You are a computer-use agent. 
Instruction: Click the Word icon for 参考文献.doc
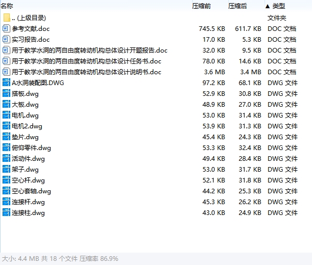[x=6, y=28]
